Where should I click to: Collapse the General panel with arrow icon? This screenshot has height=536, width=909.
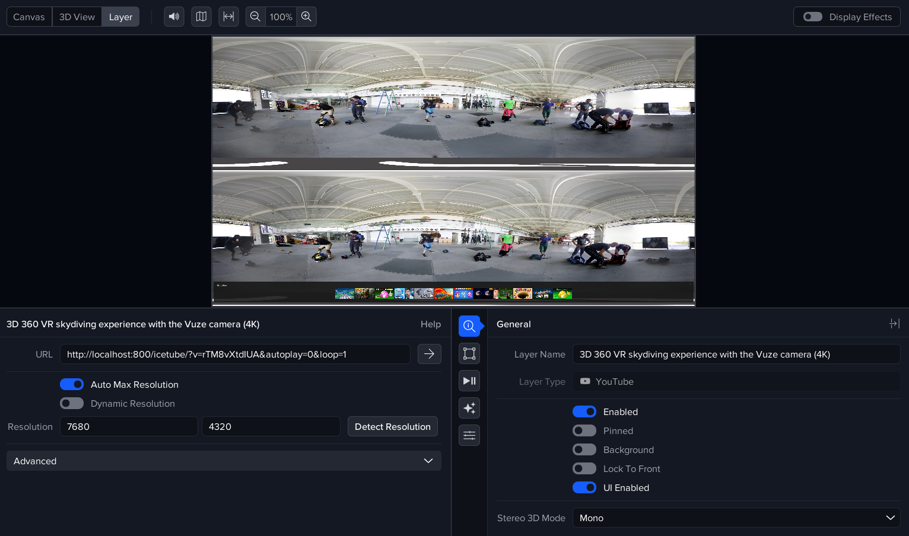coord(894,324)
